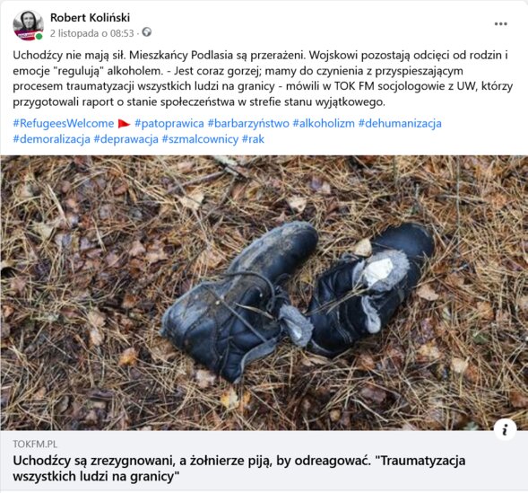The image size is (528, 493).
Task: Open the #demoralizacja hashtag
Action: [51, 139]
